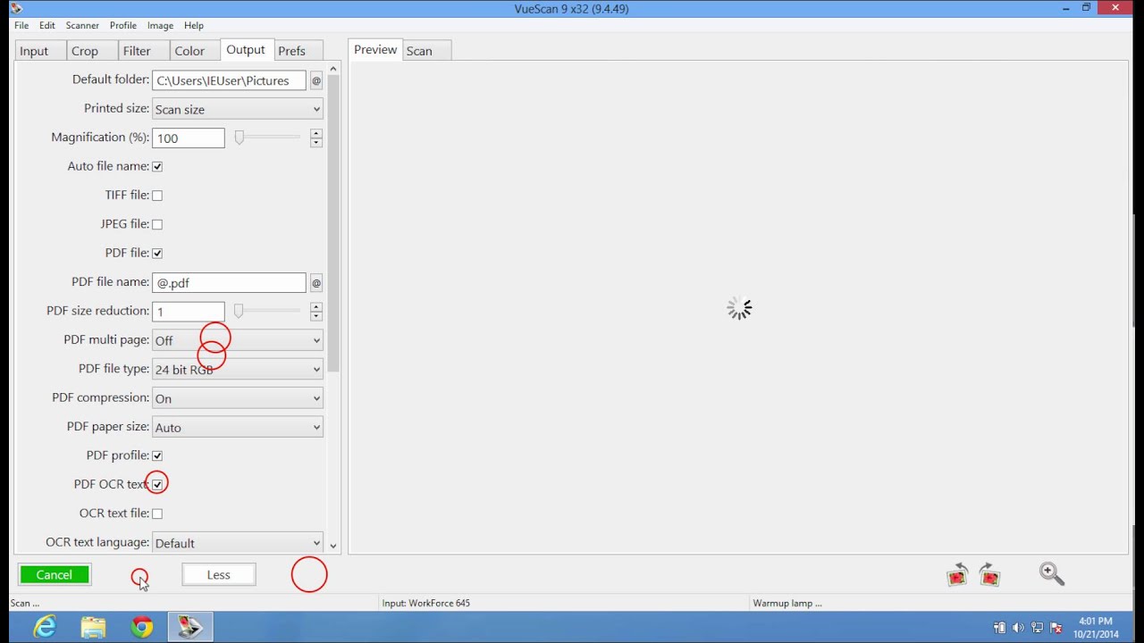The height and width of the screenshot is (643, 1144).
Task: Open Google Chrome from the taskbar
Action: pyautogui.click(x=141, y=627)
